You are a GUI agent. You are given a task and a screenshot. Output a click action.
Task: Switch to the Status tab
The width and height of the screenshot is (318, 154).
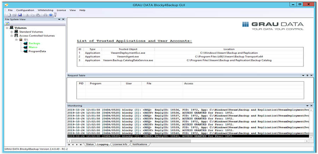[89, 144]
